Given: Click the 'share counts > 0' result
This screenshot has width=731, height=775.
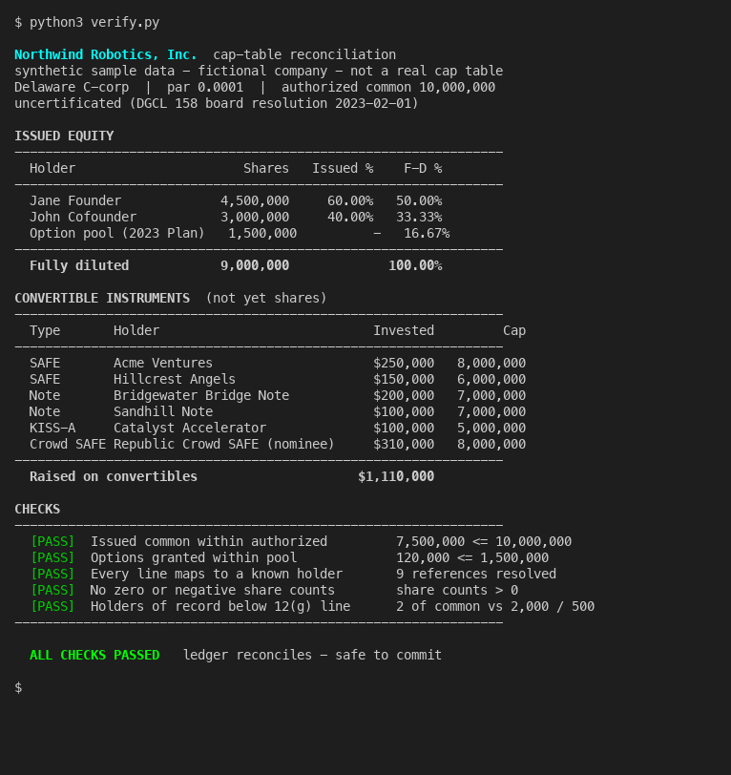Looking at the screenshot, I should point(457,590).
